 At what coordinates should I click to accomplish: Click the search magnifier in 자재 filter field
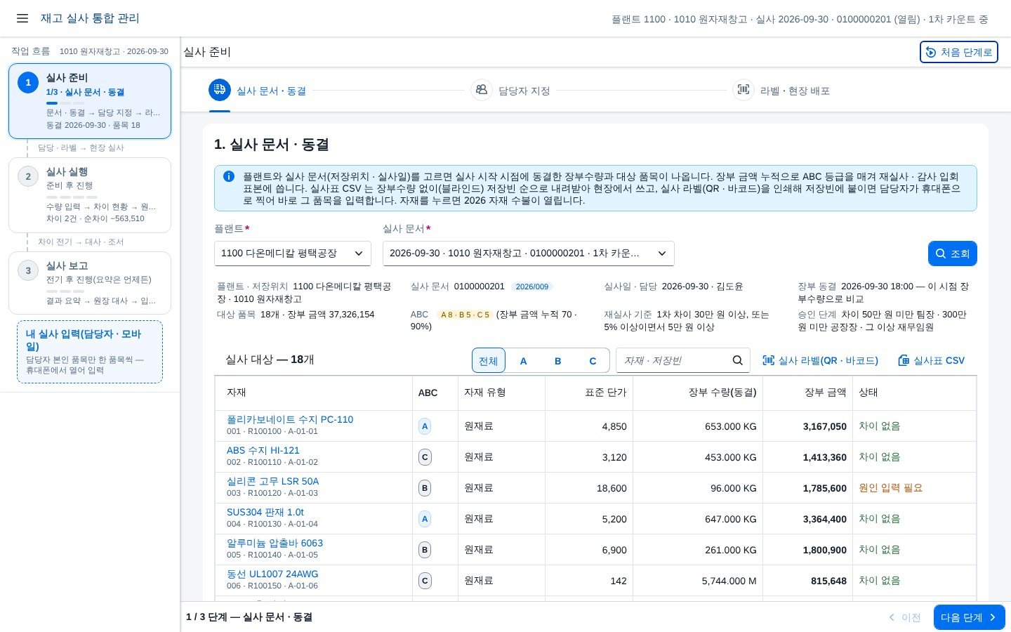point(737,360)
